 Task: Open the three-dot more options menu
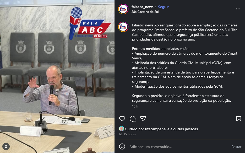tap(238, 9)
